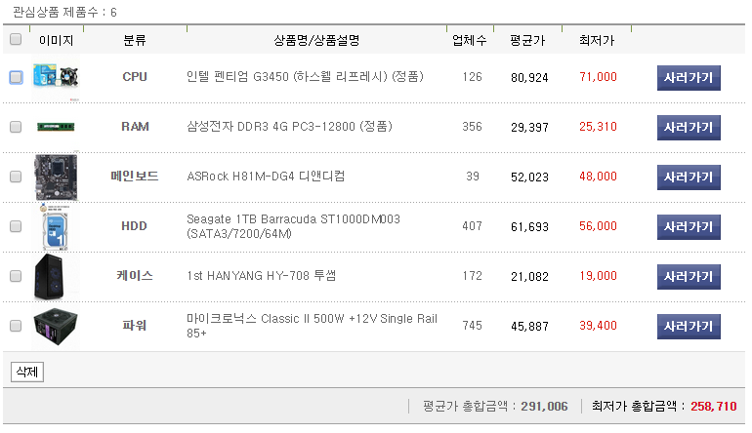The image size is (752, 433).
Task: Click the Intel Pentium CPU product image
Action: 56,77
